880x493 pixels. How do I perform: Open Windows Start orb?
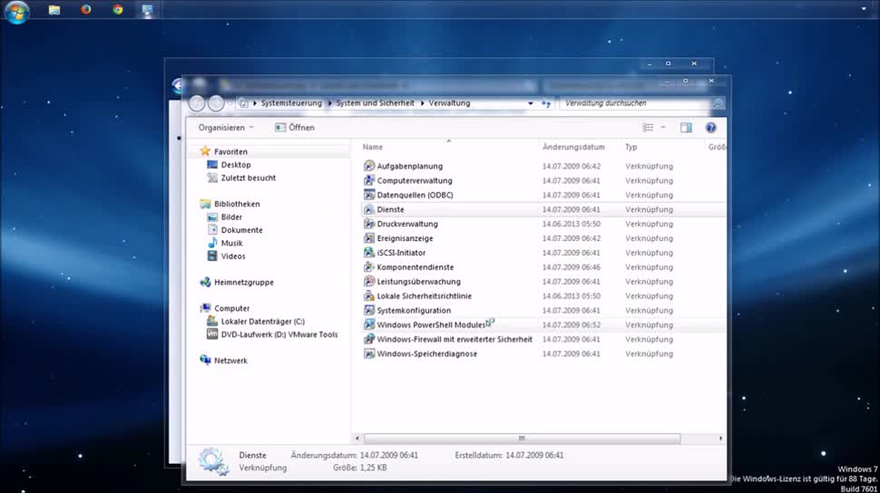[16, 11]
